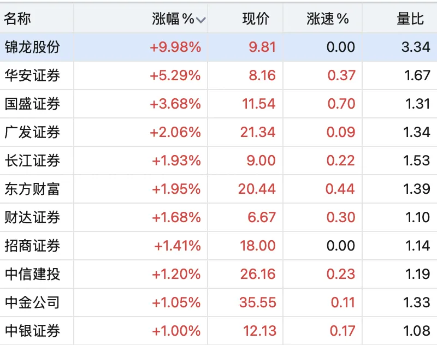Viewport: 437px width, 345px height.
Task: Click the 中银证券 entry
Action: [x=32, y=331]
